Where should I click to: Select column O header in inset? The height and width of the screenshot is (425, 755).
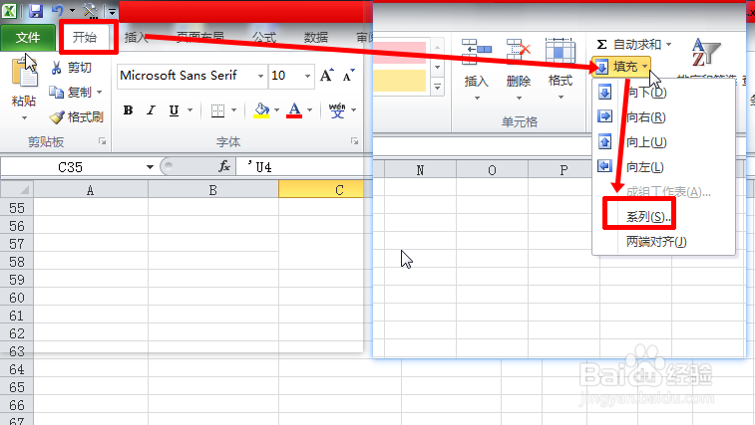click(x=492, y=170)
